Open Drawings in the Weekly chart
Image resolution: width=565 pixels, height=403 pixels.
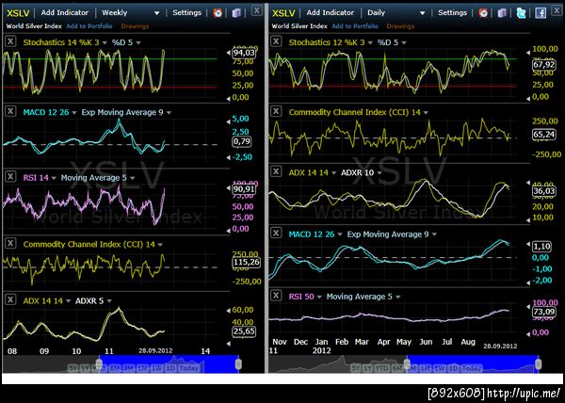coord(135,26)
